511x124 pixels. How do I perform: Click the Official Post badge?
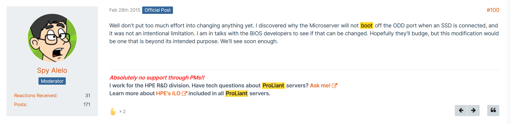pyautogui.click(x=157, y=10)
